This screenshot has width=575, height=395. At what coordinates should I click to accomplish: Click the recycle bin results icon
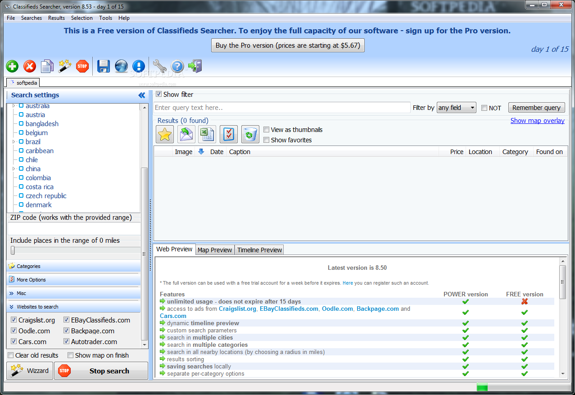point(250,134)
